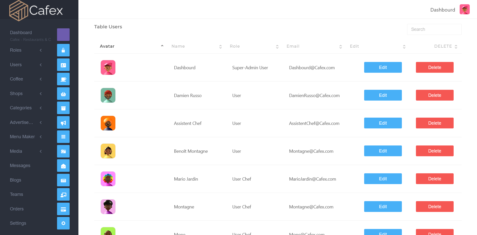The width and height of the screenshot is (477, 235).
Task: Click the megaphone icon beside Advertise
Action: (x=63, y=122)
